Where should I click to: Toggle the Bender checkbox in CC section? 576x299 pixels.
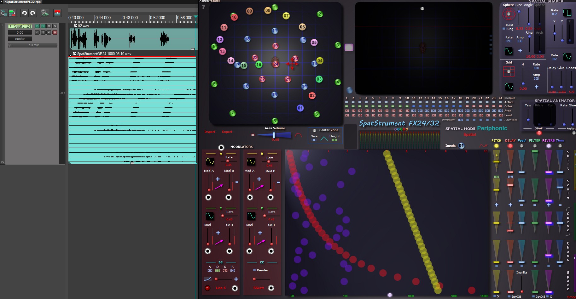click(254, 270)
